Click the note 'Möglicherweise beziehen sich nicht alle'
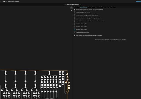Screen dimensions: 141x99 (x=110, y=40)
